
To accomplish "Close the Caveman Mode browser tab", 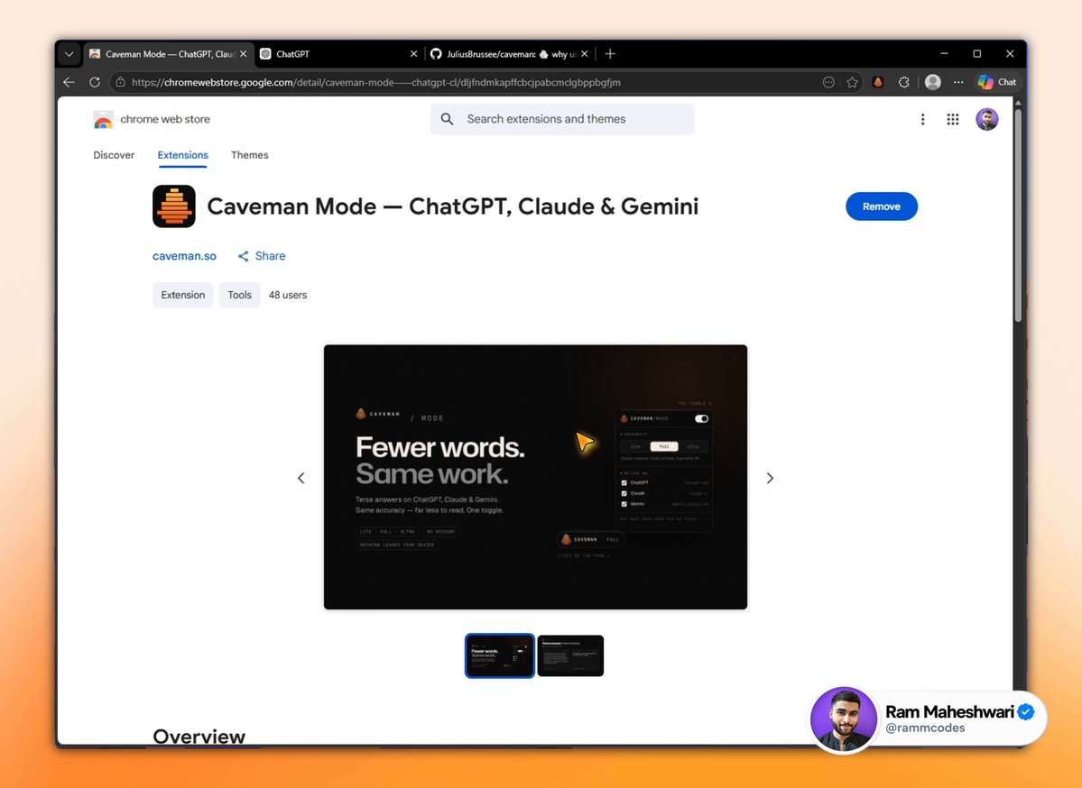I will (243, 54).
